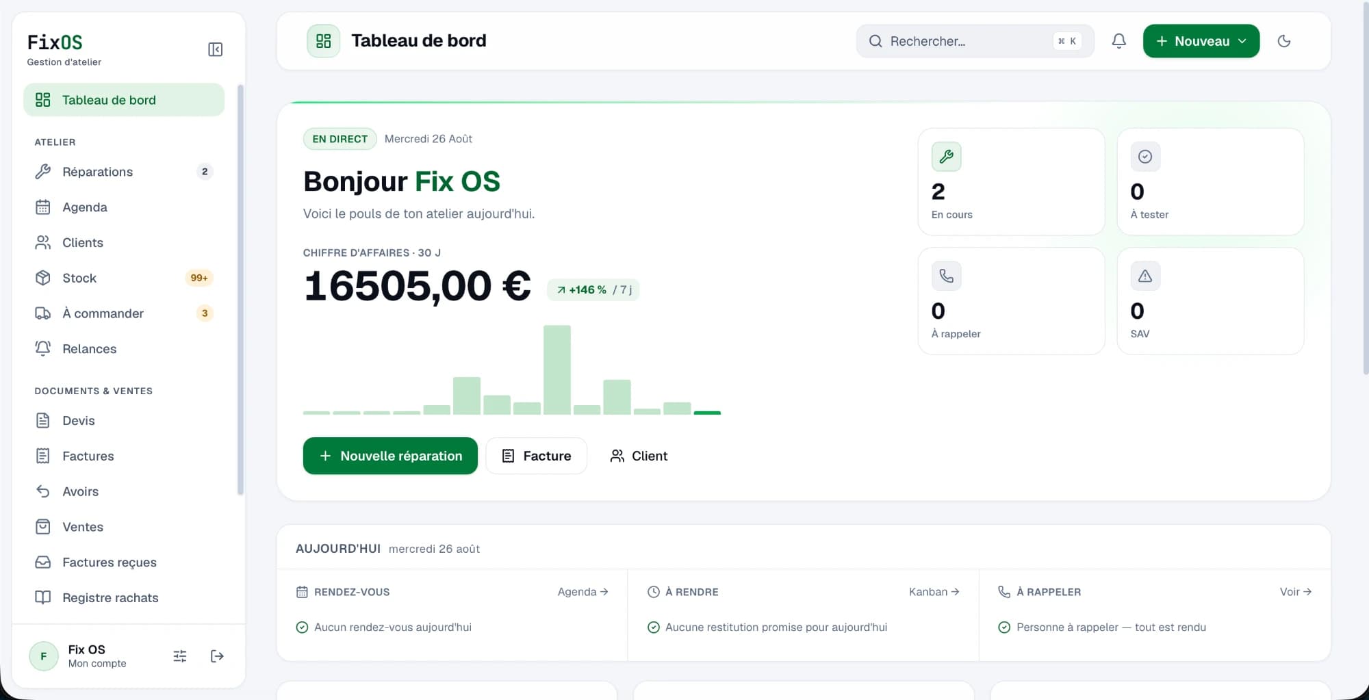The image size is (1369, 700).
Task: Click the Stock 99+ badge
Action: [199, 278]
